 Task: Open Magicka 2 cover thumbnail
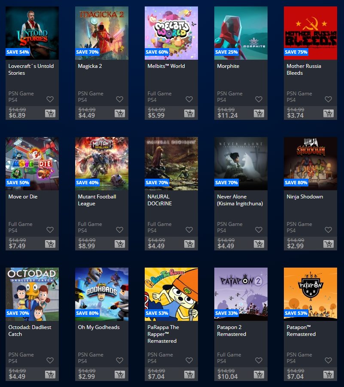coord(102,33)
